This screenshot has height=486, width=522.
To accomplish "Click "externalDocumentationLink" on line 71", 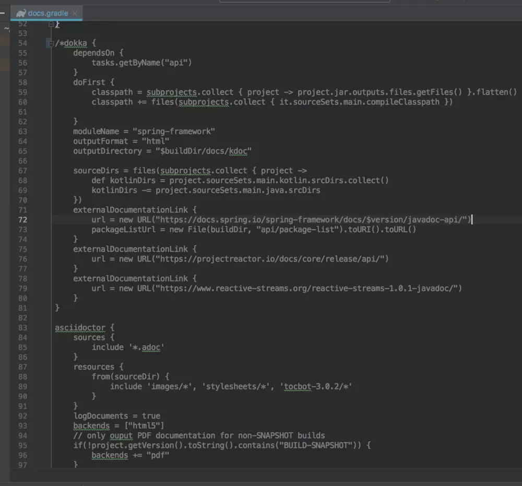I will [x=130, y=210].
